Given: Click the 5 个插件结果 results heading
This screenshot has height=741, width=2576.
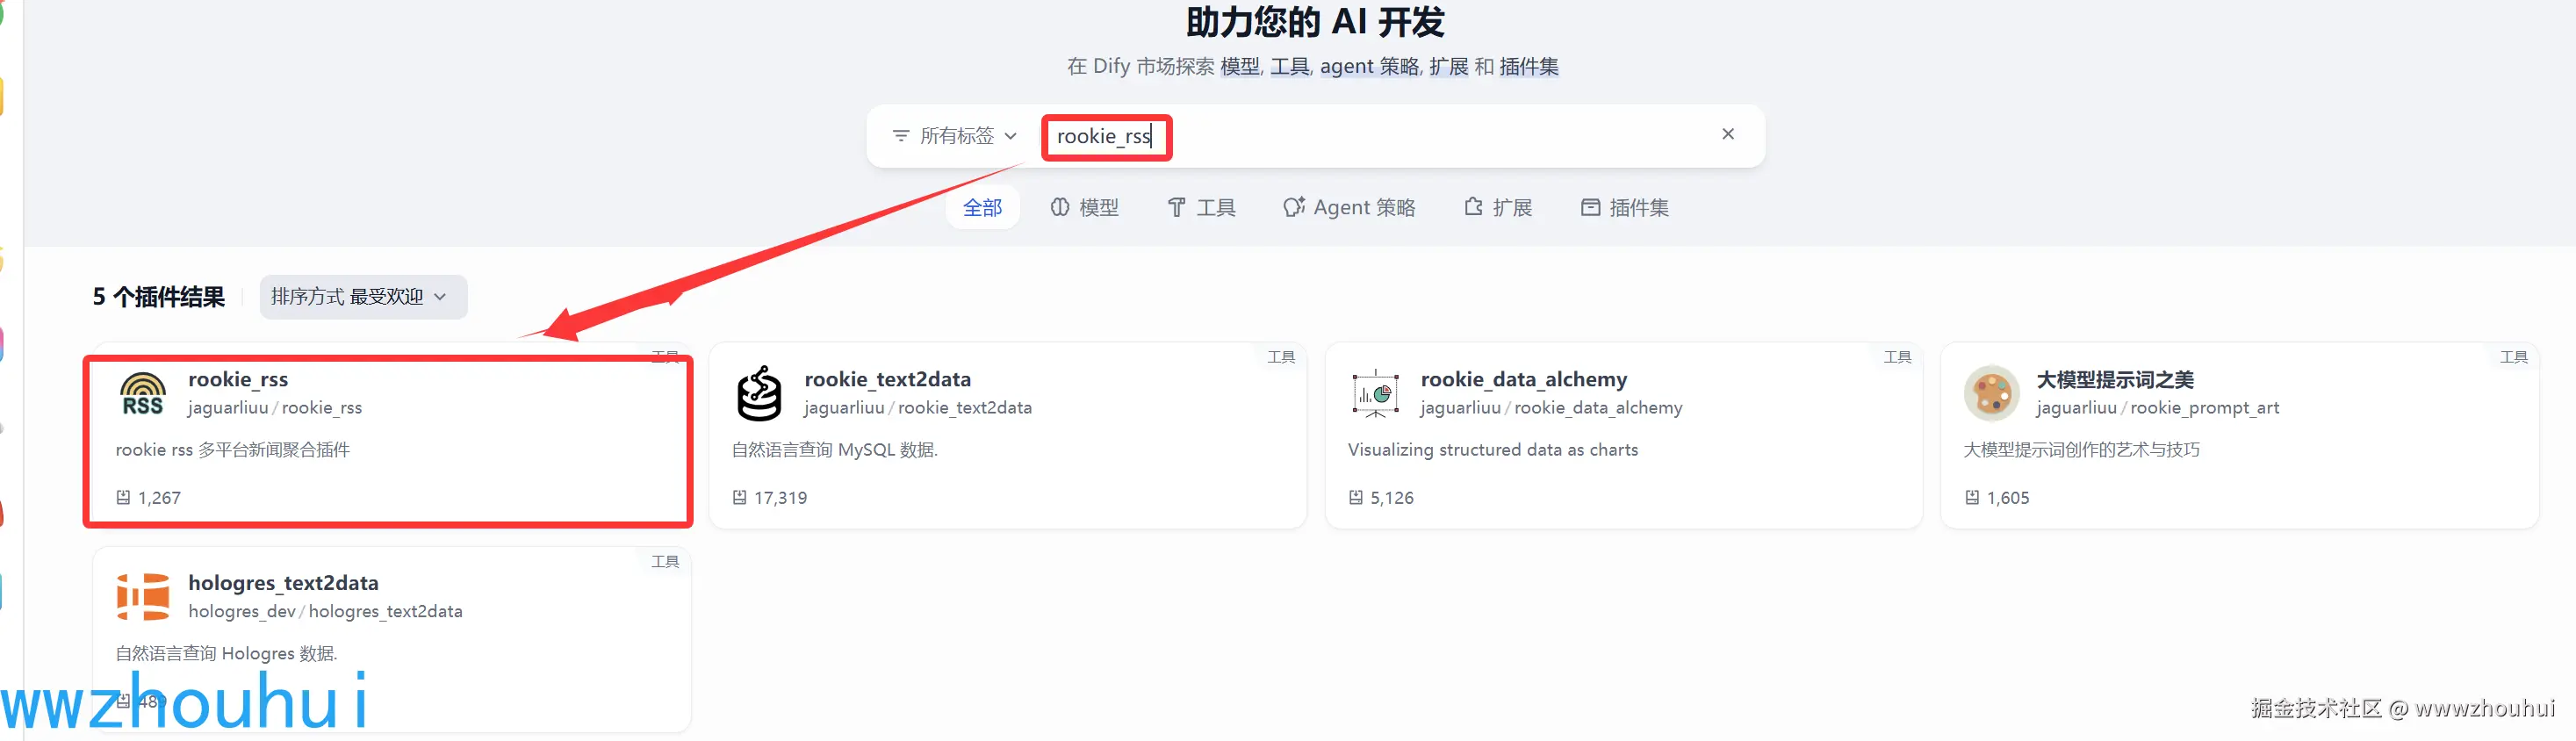Looking at the screenshot, I should 159,297.
